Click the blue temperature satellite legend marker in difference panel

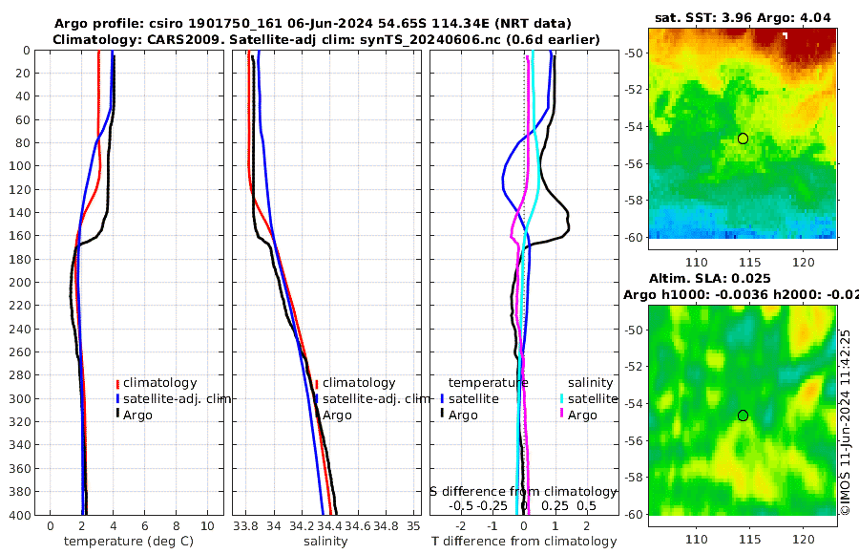[x=442, y=398]
